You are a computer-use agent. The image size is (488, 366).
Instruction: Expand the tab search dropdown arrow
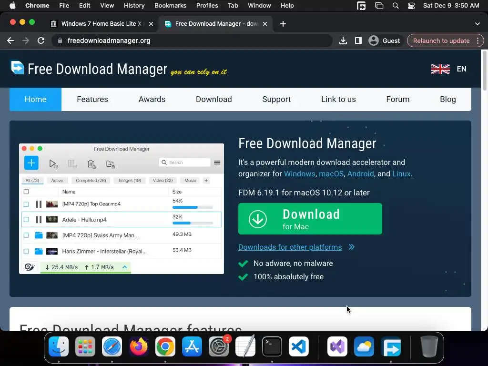(478, 24)
